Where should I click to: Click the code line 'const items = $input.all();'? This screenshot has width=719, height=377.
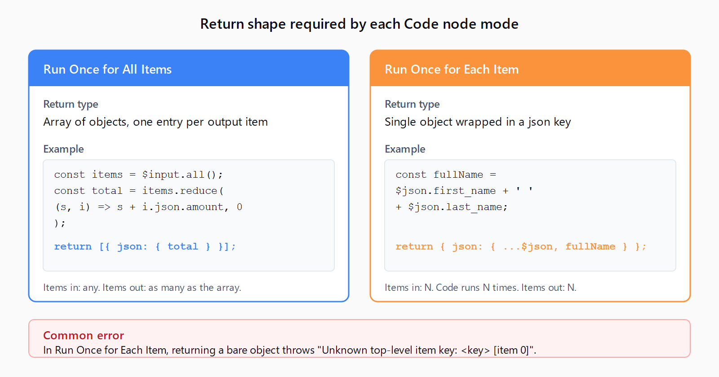pyautogui.click(x=138, y=175)
